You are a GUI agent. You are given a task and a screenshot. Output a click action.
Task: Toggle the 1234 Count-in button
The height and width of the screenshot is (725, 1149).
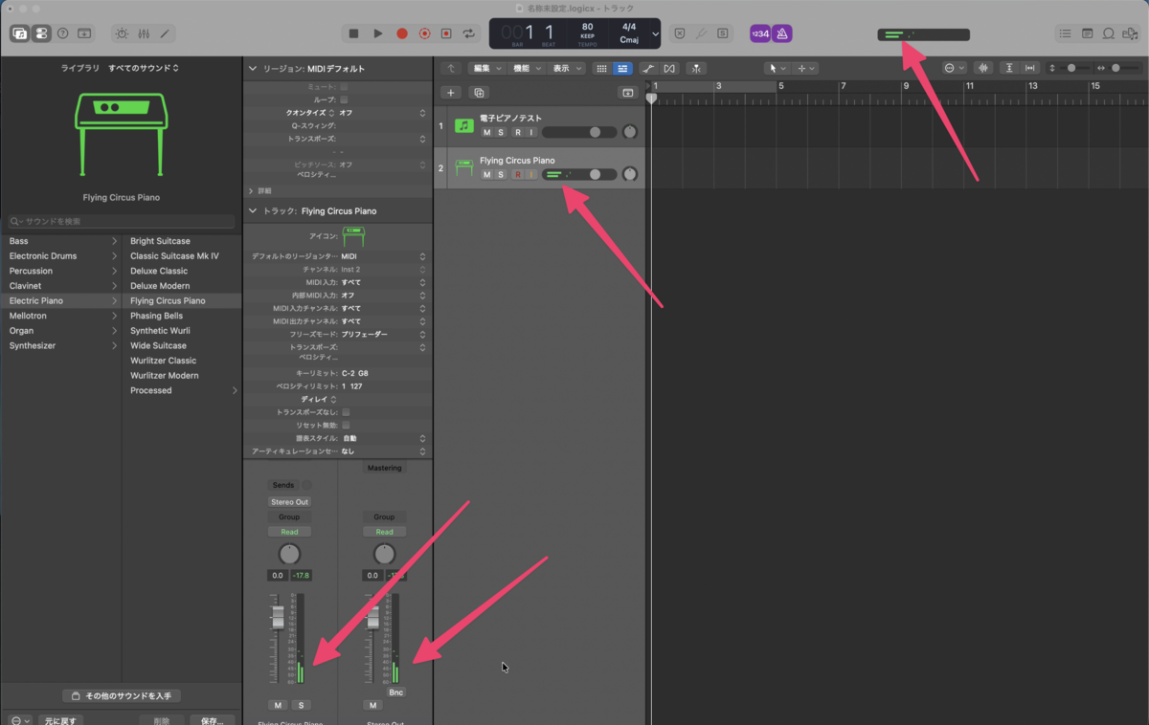coord(760,33)
